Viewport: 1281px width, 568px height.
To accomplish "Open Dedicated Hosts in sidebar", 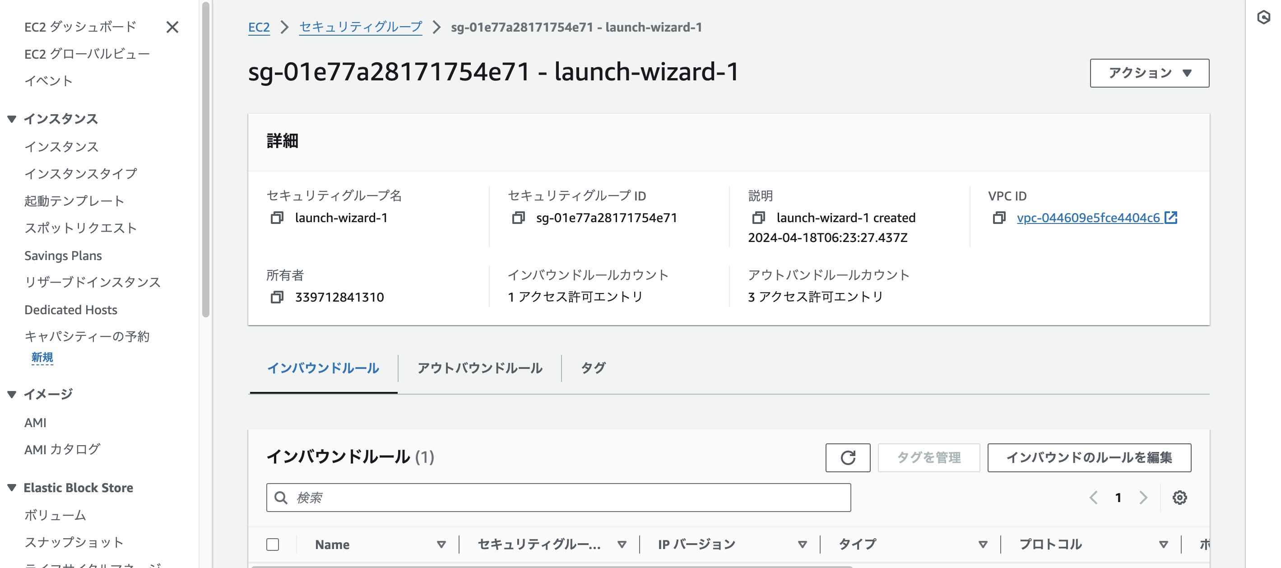I will pos(70,309).
